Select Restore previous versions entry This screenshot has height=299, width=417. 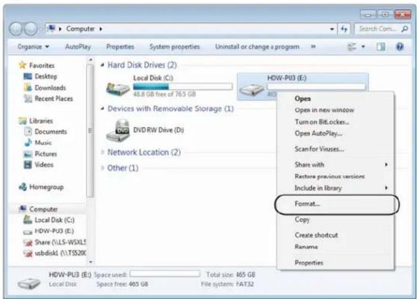coord(329,176)
